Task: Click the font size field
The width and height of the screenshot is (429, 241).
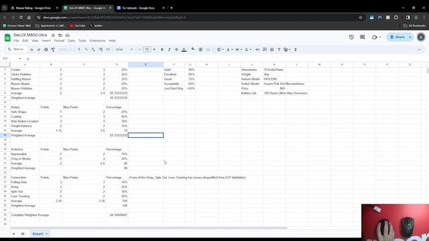Action: point(147,50)
